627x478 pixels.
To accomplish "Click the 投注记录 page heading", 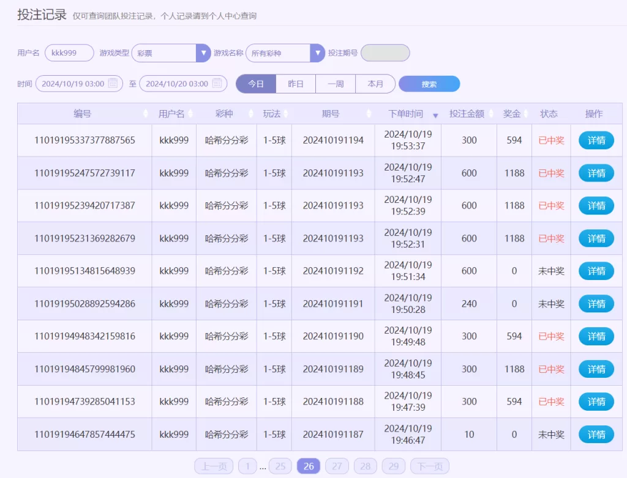I will (x=42, y=15).
